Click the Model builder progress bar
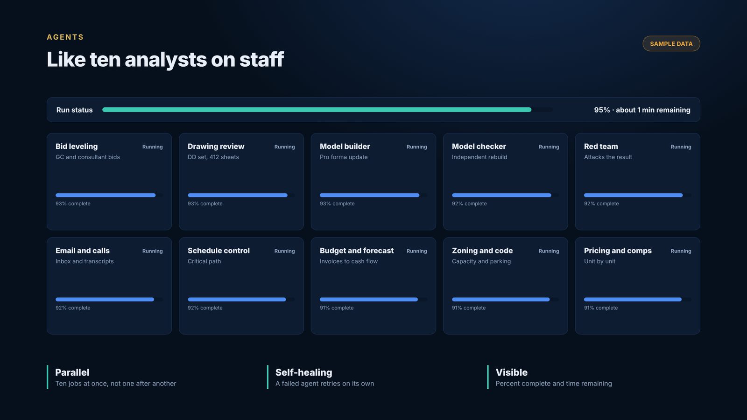The width and height of the screenshot is (747, 420). (373, 195)
